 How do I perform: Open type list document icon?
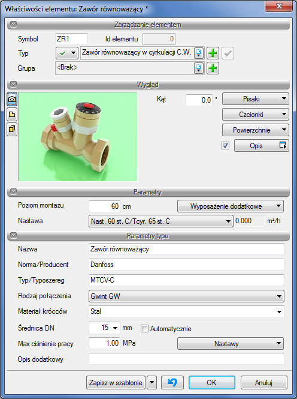pyautogui.click(x=199, y=53)
